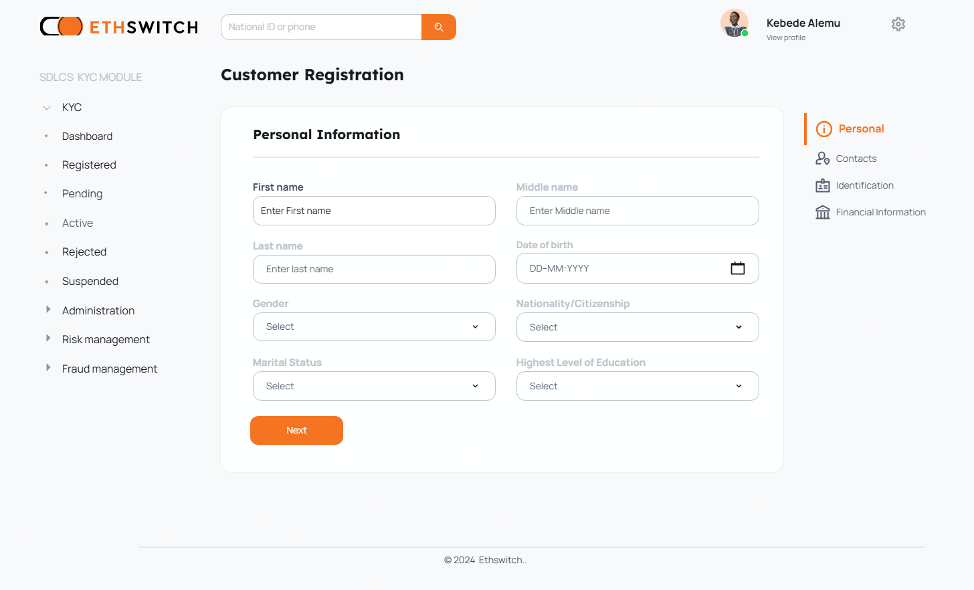Collapse the KYC sidebar section

[47, 108]
